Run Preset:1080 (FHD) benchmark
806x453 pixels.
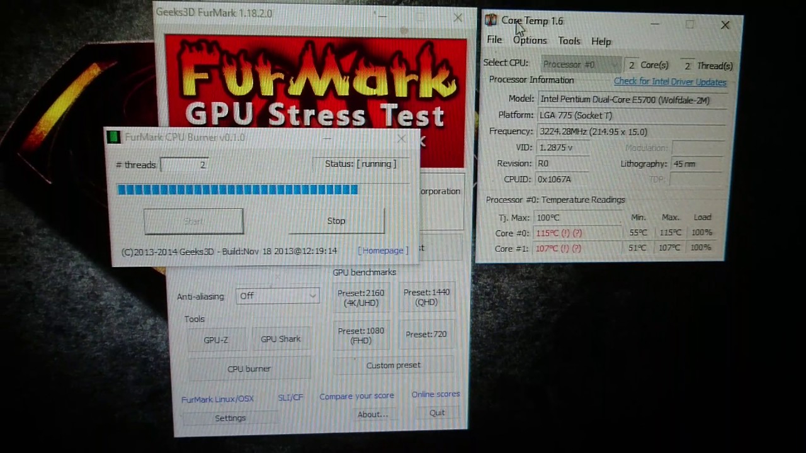pos(361,335)
